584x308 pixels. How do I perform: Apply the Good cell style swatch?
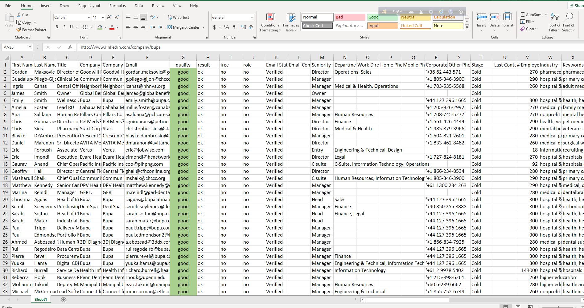click(382, 17)
